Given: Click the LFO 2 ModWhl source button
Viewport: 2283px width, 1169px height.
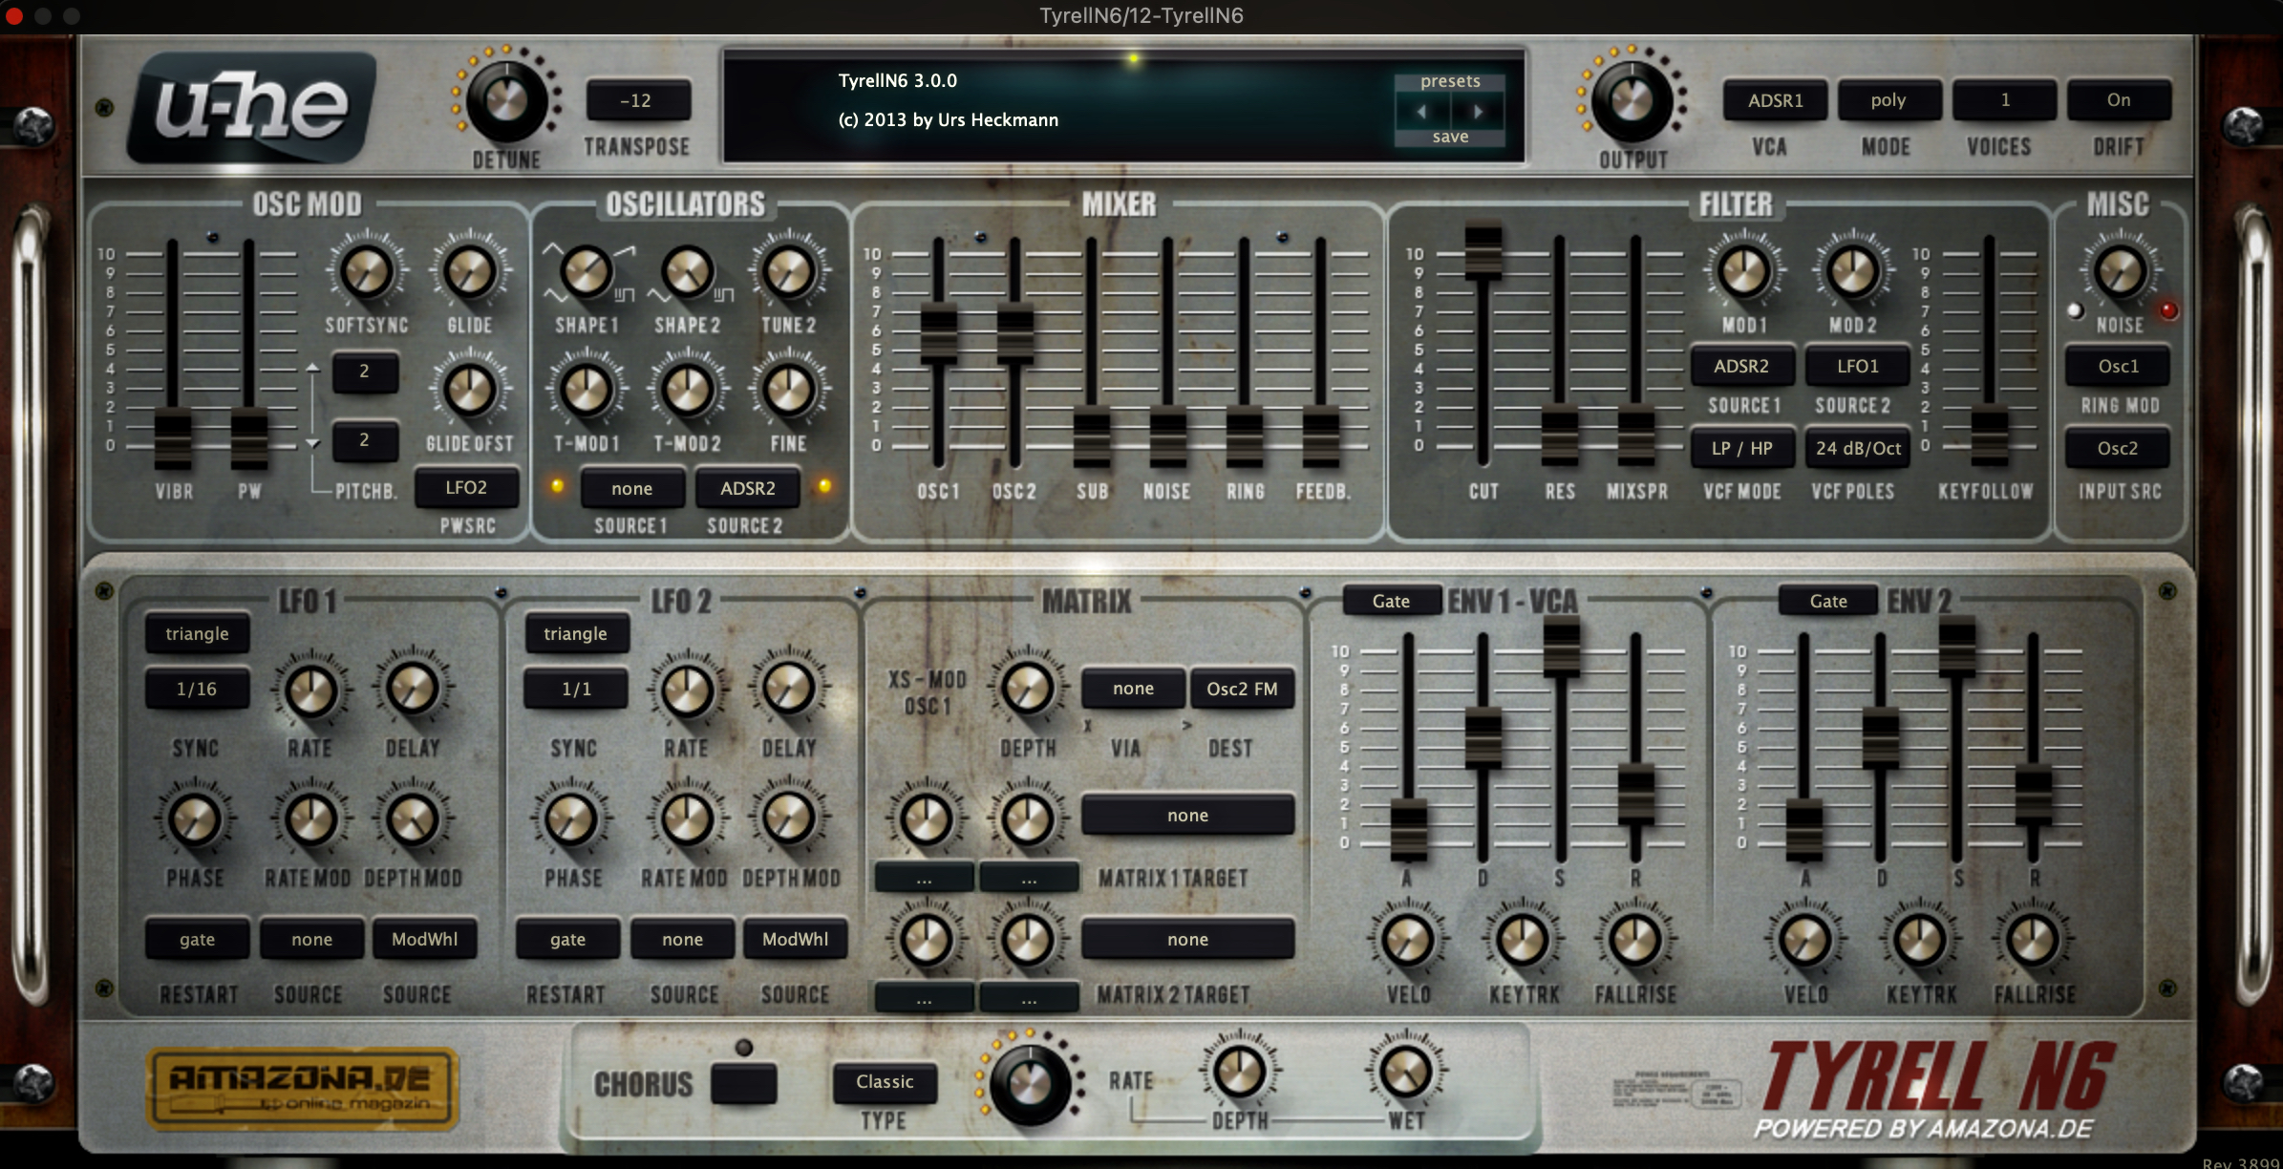Looking at the screenshot, I should pyautogui.click(x=796, y=940).
